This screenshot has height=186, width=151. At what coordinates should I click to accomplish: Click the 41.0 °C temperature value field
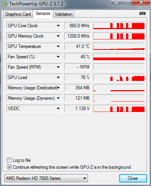(78, 46)
